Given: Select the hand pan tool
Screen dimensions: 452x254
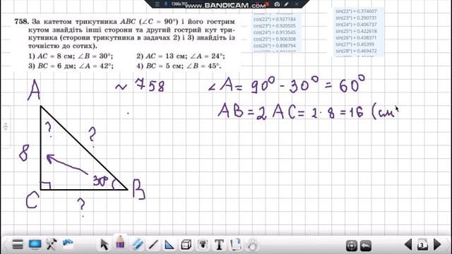Looking at the screenshot, I should coord(252,245).
